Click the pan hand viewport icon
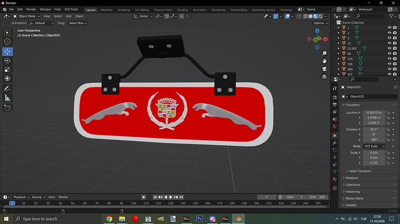Screen dimensions: 400x224 (x=324, y=61)
